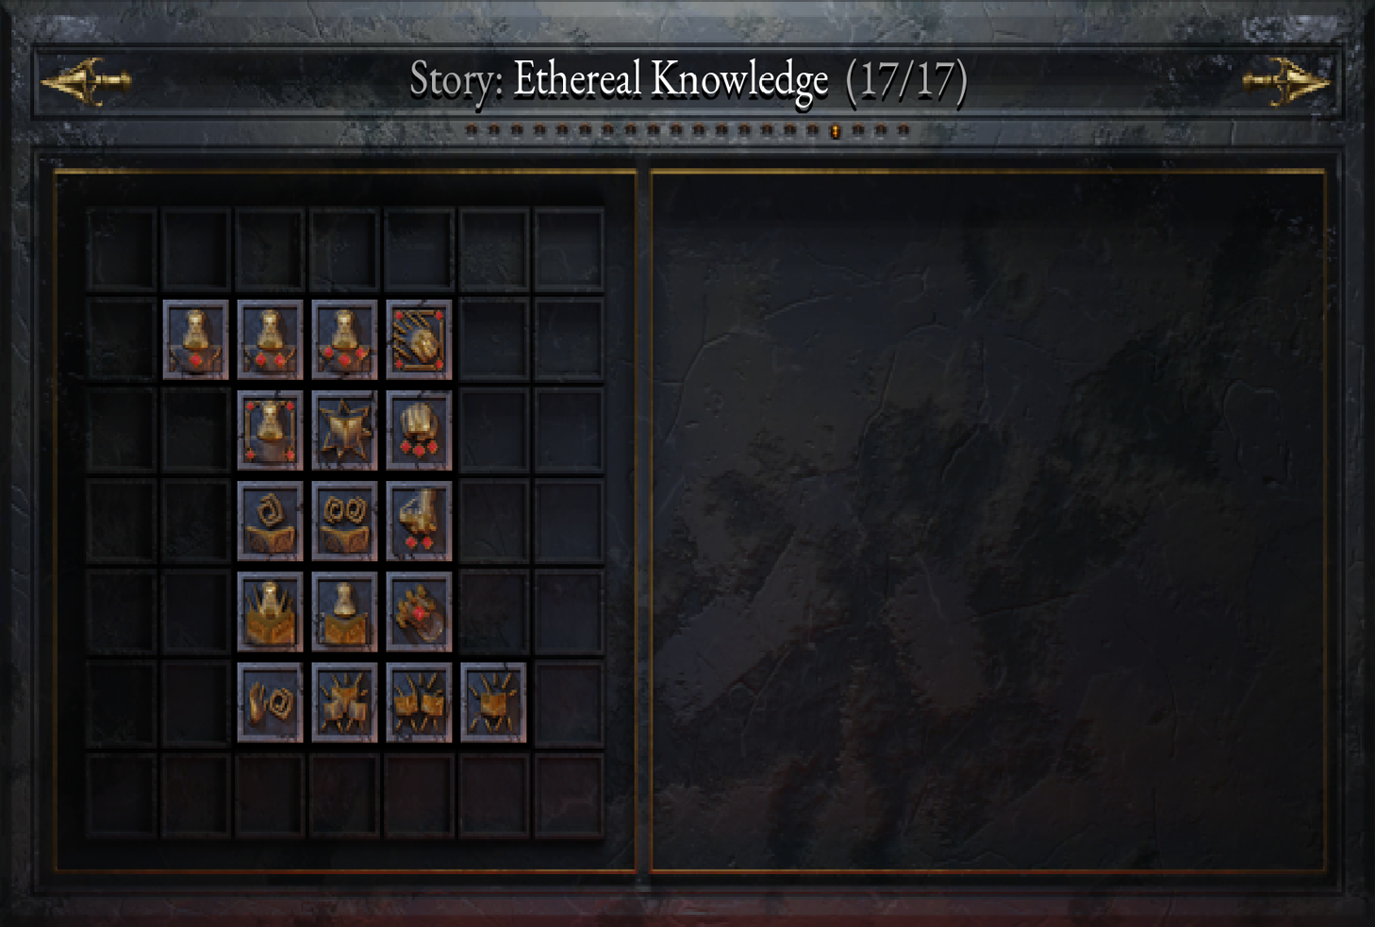Screen dimensions: 1375x927
Task: Select the swiping fist icon with corner gems
Action: [419, 339]
